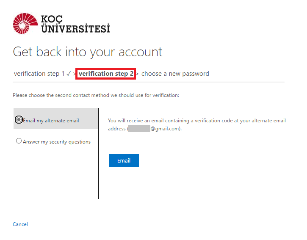Viewport: 307px width, 240px height.
Task: Go to verification step 1
Action: (36, 74)
